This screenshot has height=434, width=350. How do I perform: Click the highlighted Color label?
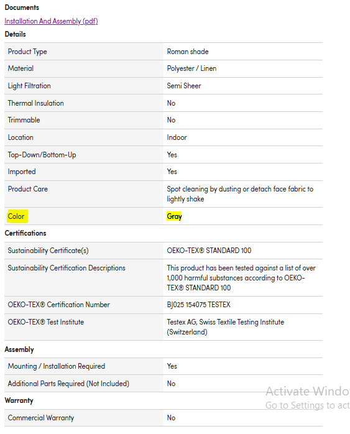point(17,216)
